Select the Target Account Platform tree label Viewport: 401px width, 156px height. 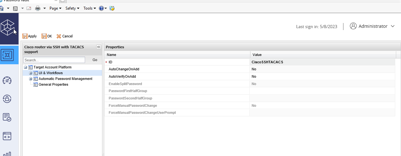52,67
